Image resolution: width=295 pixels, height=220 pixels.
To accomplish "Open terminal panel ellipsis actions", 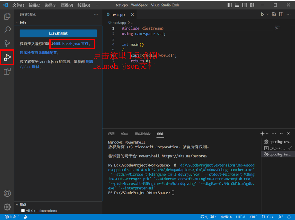I will tap(274, 134).
